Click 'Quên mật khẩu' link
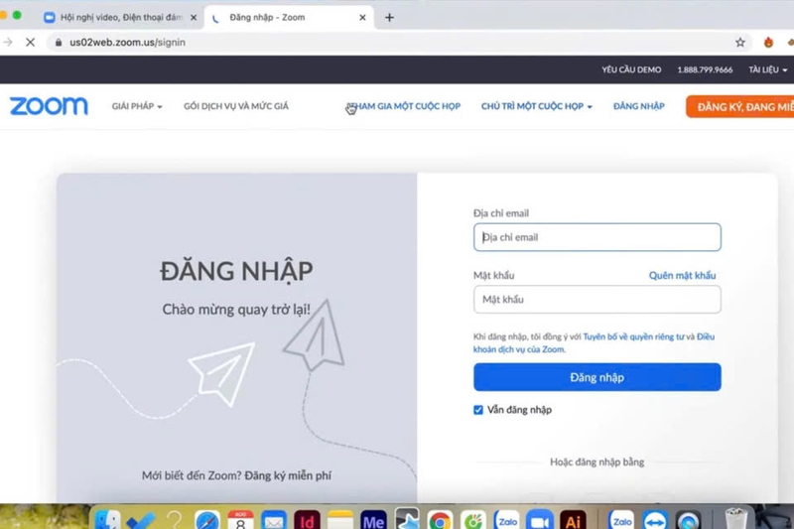The width and height of the screenshot is (794, 529). coord(682,275)
